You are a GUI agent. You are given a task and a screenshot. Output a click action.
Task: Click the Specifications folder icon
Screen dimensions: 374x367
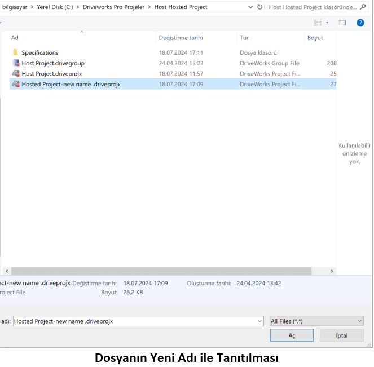pyautogui.click(x=15, y=53)
